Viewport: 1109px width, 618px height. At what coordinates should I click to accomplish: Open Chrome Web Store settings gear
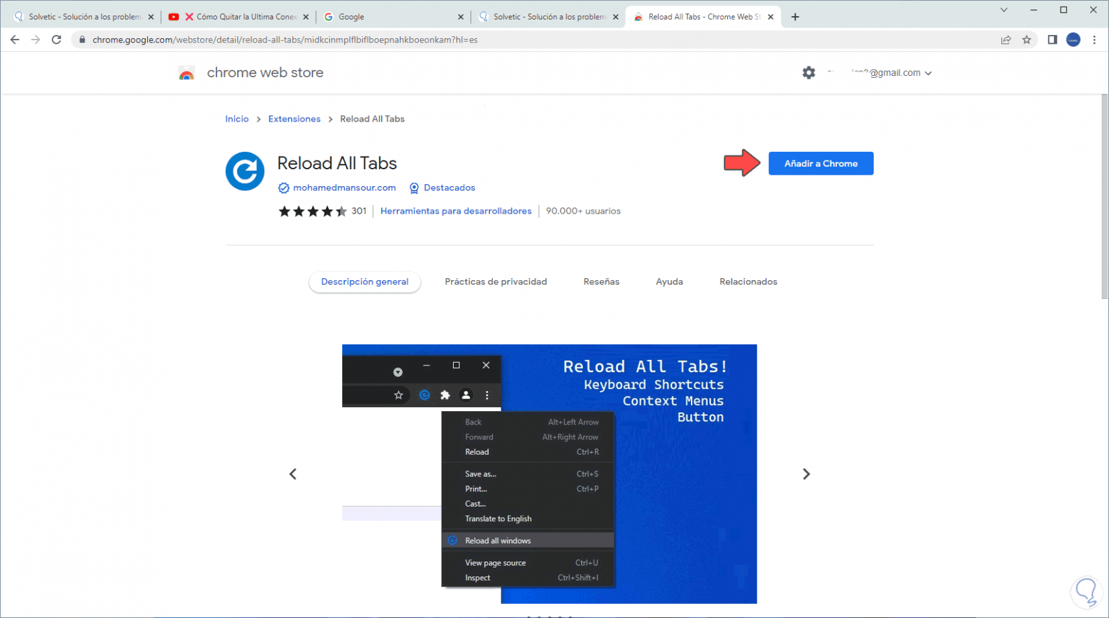tap(809, 73)
